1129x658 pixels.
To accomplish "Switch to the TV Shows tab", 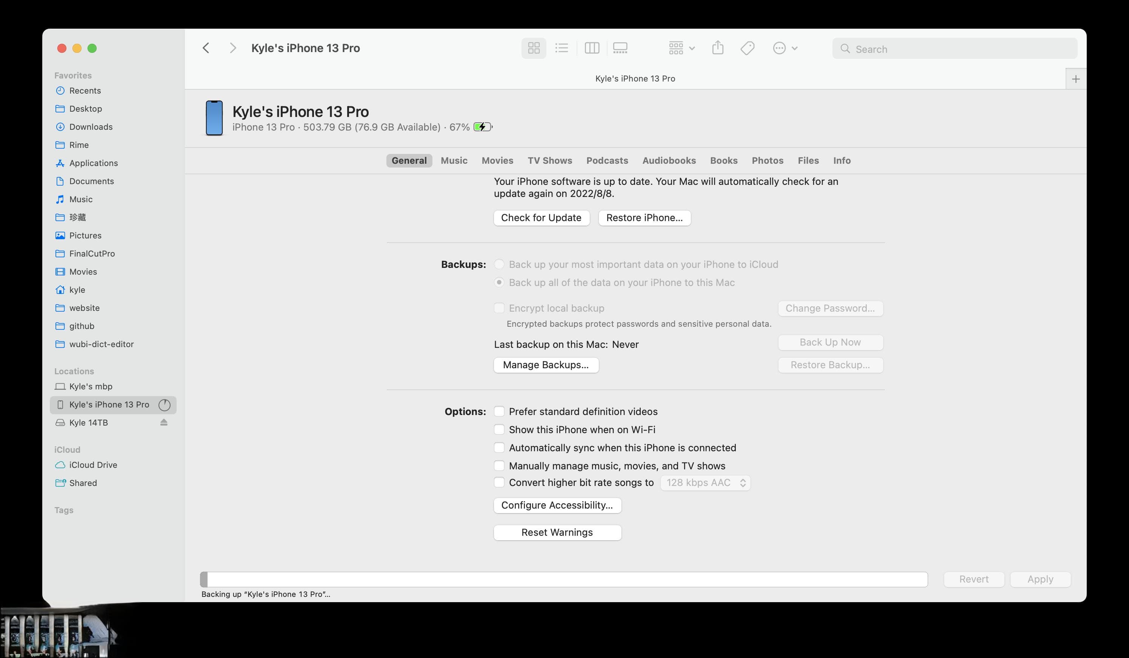I will point(550,161).
